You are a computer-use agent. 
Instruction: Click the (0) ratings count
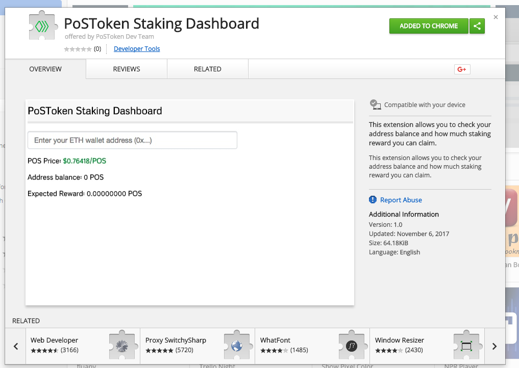(97, 49)
